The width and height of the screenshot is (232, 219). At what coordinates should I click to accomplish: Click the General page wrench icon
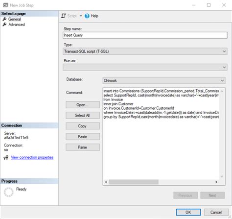[x=4, y=19]
